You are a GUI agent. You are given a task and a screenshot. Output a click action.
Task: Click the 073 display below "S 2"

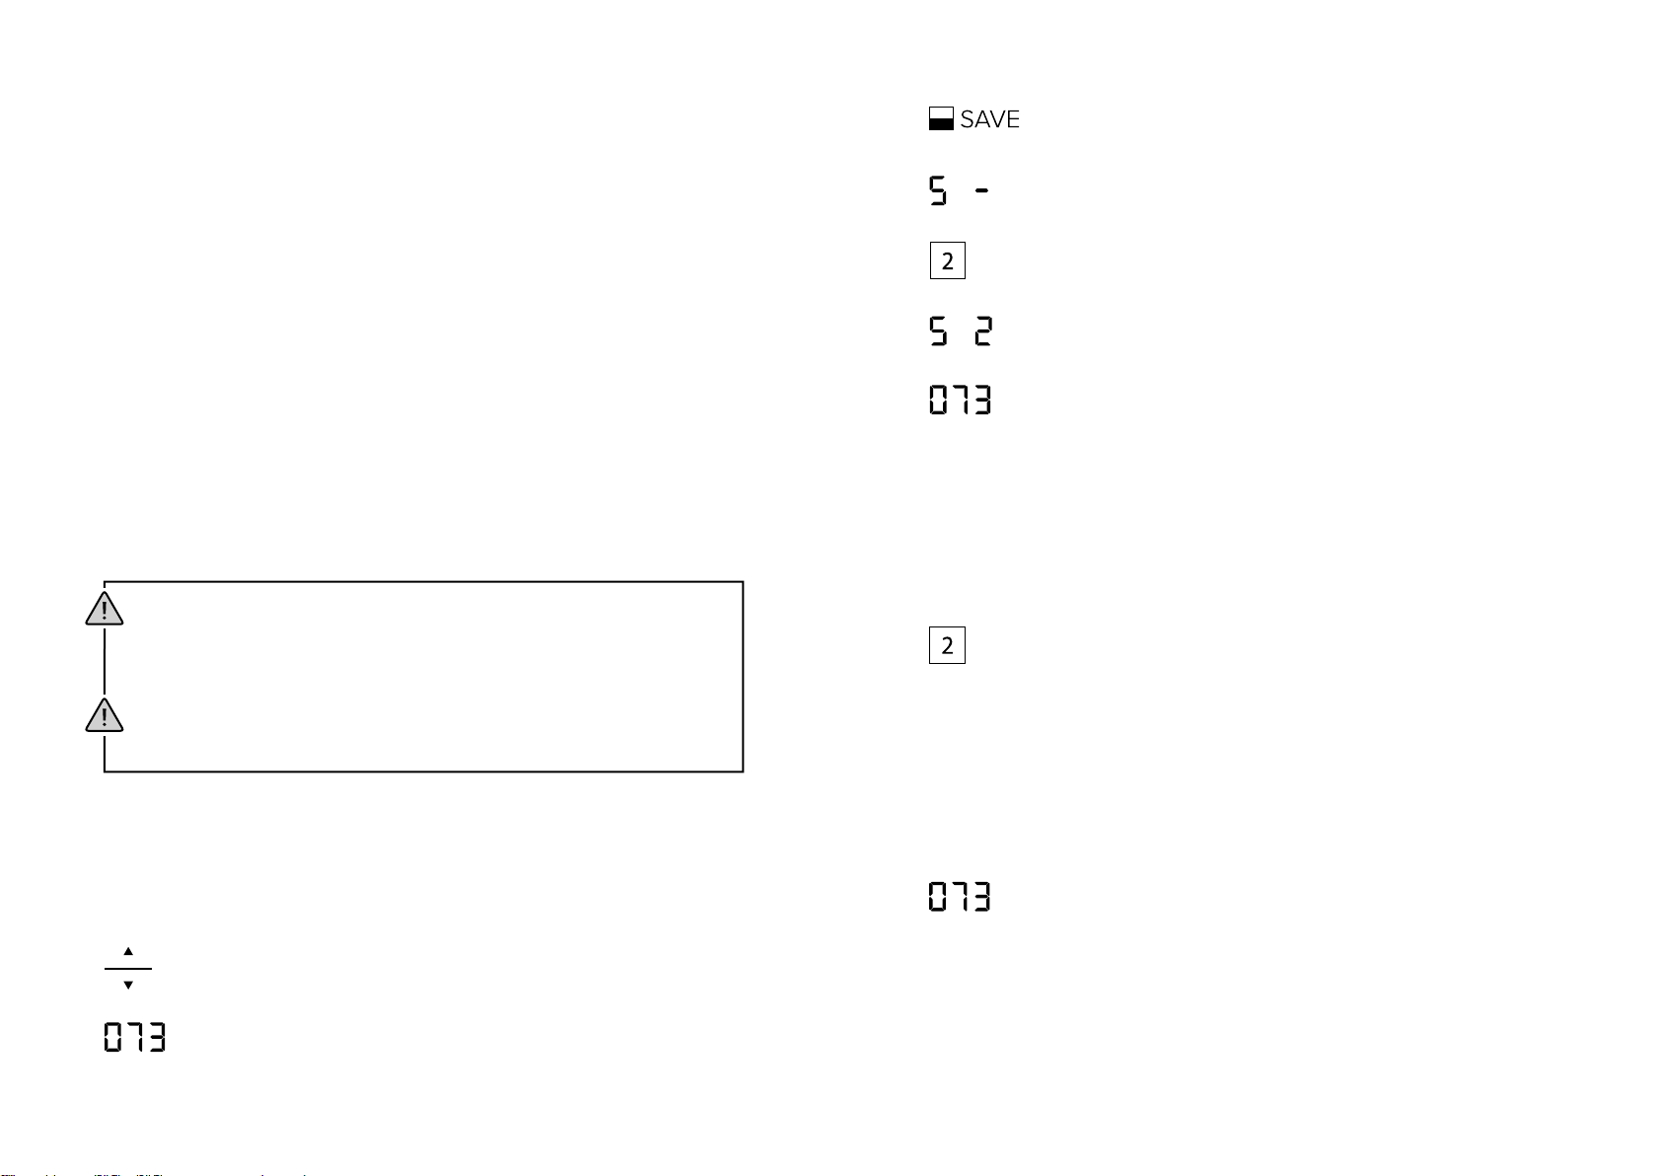point(960,402)
